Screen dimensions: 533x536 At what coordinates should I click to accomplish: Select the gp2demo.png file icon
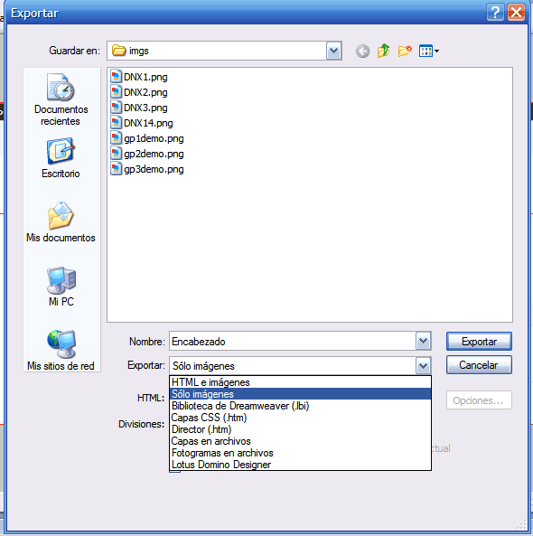click(x=117, y=154)
